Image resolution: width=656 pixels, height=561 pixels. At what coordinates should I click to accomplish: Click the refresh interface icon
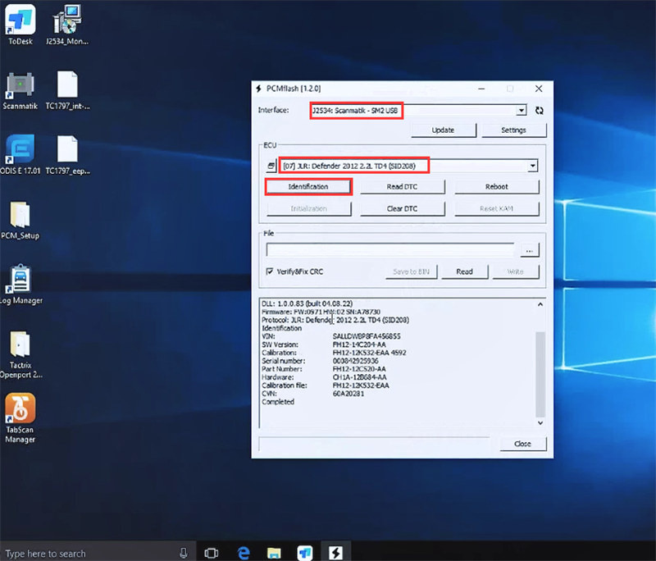540,111
